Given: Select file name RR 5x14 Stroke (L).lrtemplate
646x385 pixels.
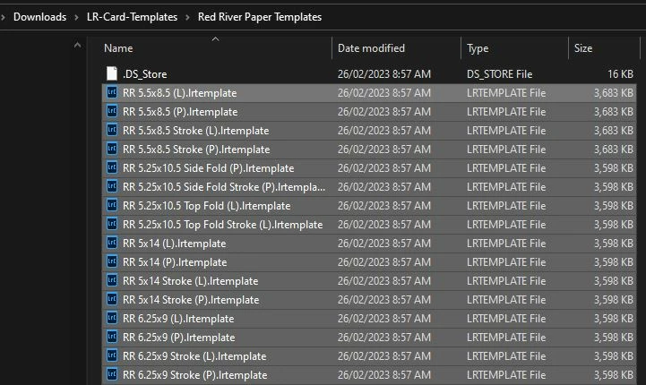Looking at the screenshot, I should [x=190, y=281].
